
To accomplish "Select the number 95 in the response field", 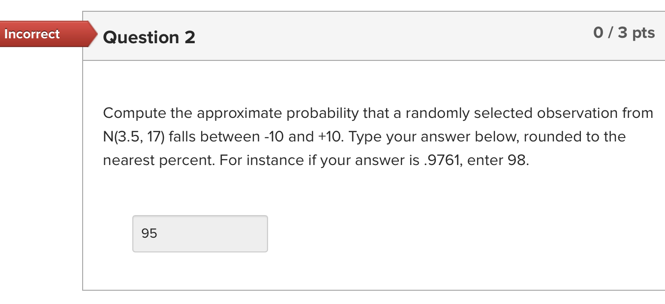I will (149, 234).
